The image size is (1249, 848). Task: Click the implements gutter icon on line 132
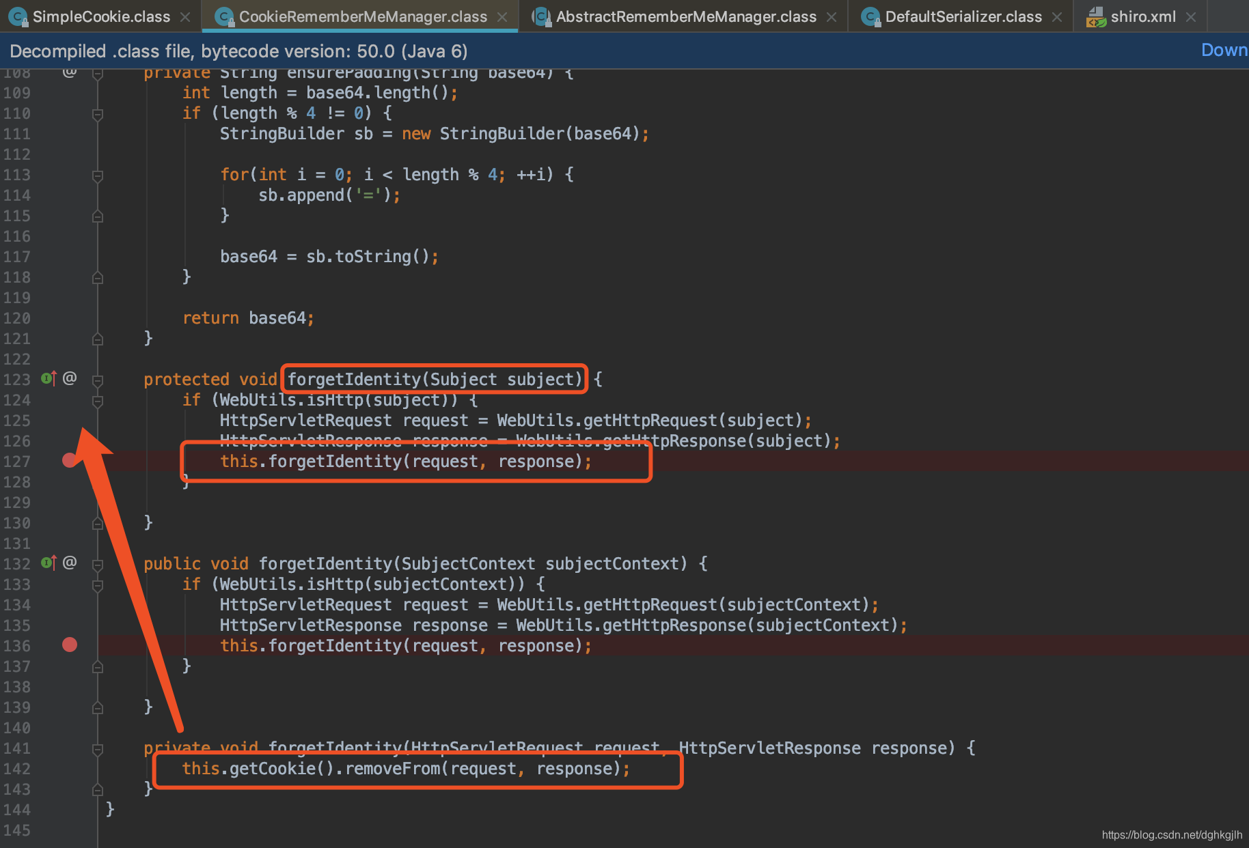pyautogui.click(x=49, y=563)
